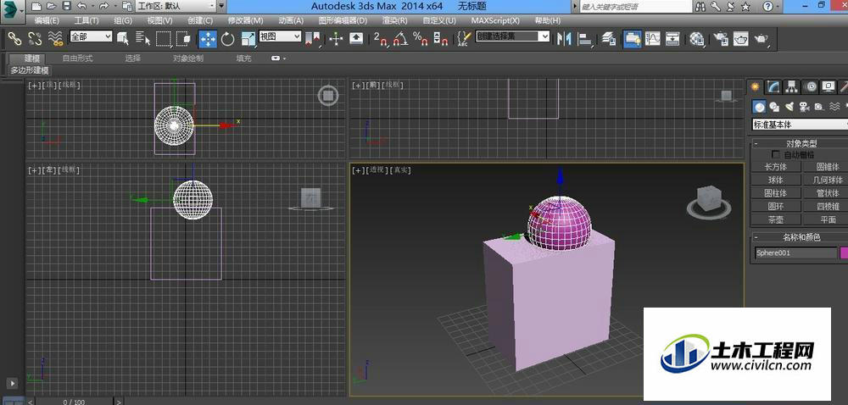848x405 pixels.
Task: Toggle the highlighted Graphite Ribbon icon
Action: click(633, 39)
